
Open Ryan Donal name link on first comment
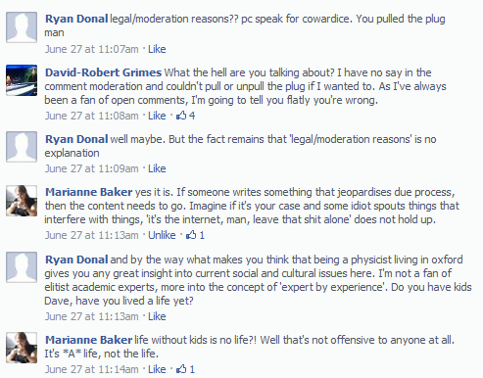click(x=76, y=19)
